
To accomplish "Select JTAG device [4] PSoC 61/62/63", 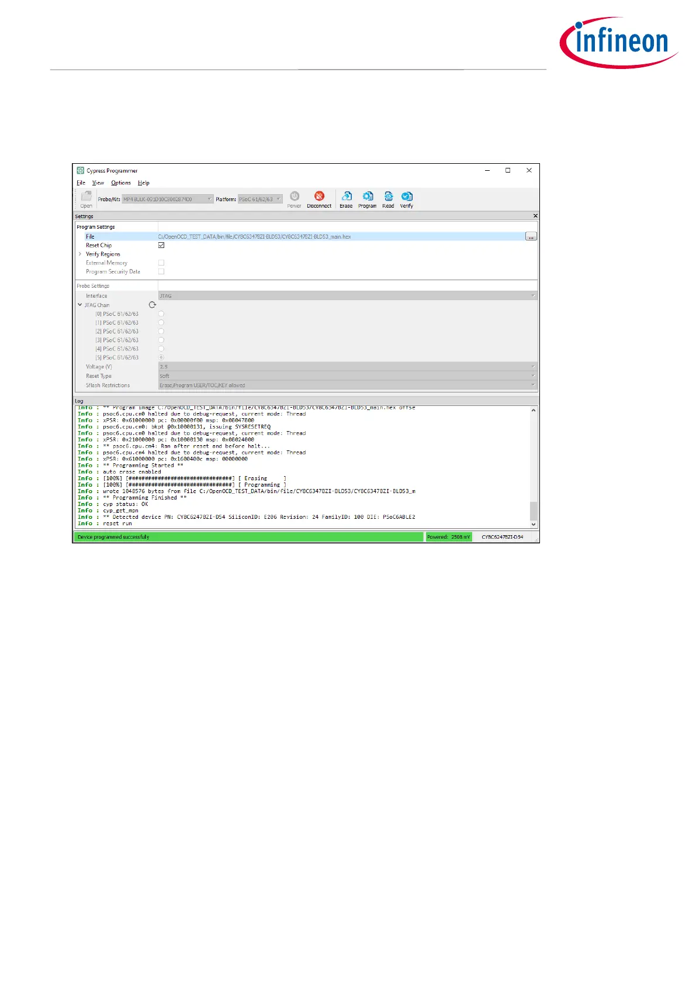I will click(x=161, y=349).
